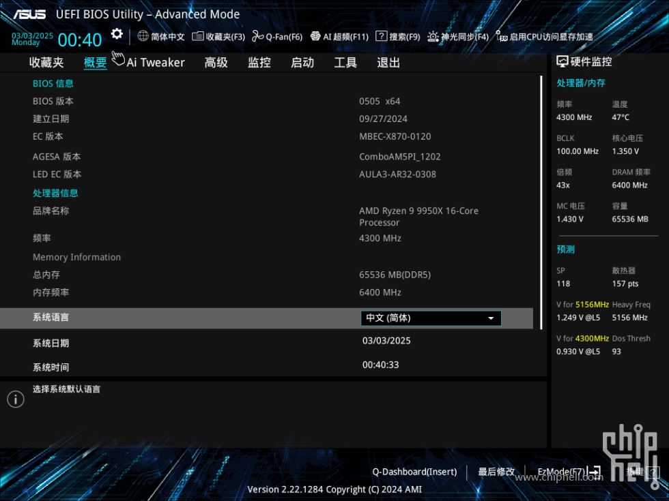Click the 系统语言 row label
The image size is (669, 501).
pos(51,318)
